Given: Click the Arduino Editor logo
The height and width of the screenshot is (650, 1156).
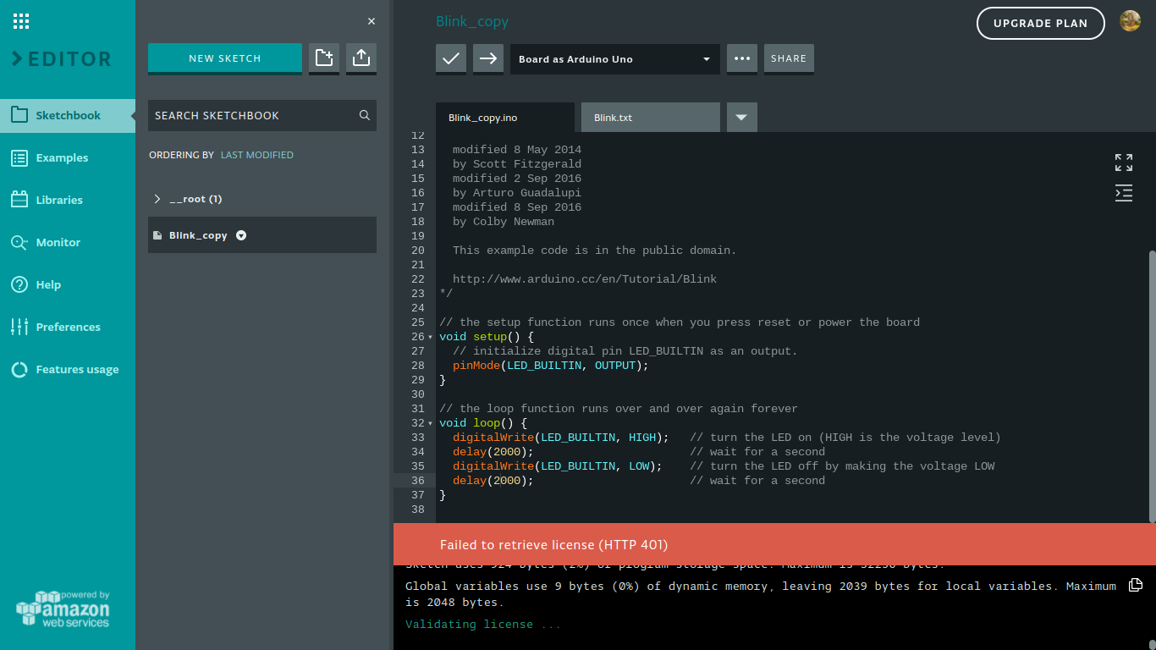Looking at the screenshot, I should pyautogui.click(x=62, y=59).
